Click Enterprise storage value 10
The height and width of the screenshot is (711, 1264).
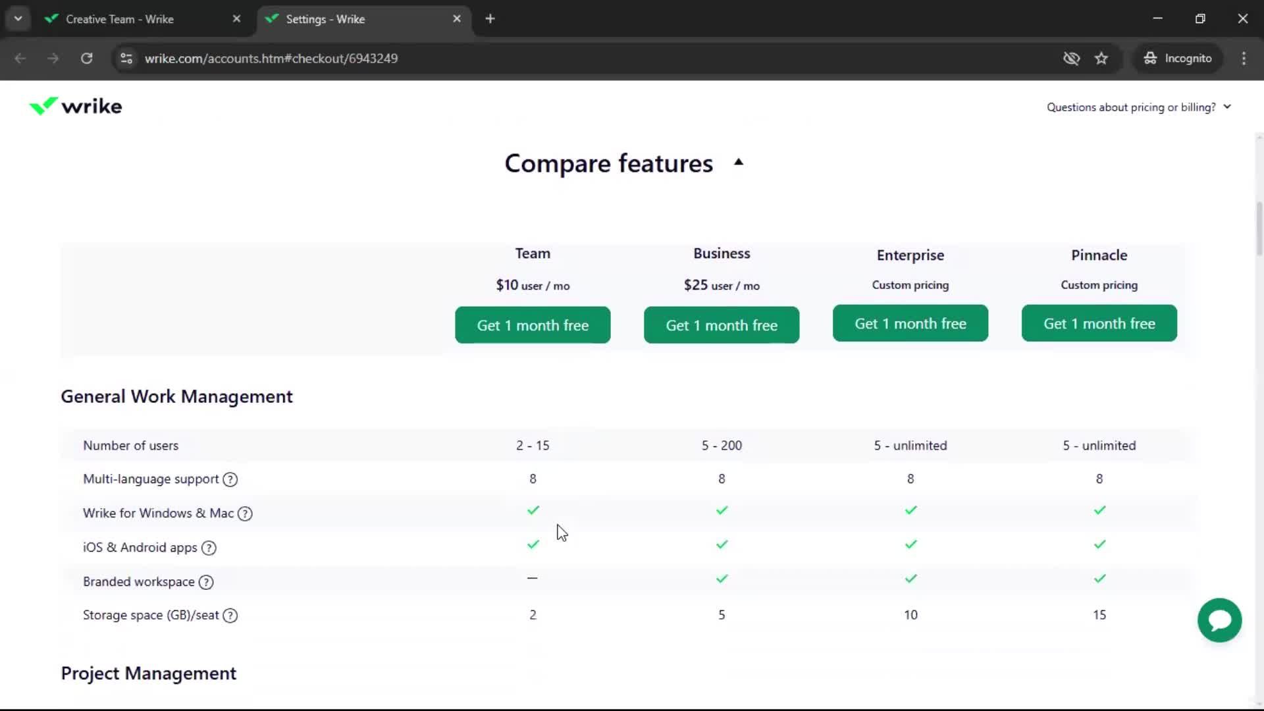(910, 615)
